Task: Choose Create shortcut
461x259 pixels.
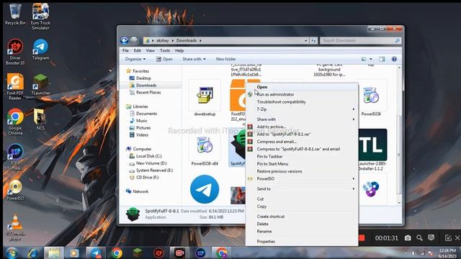Action: tap(302, 217)
